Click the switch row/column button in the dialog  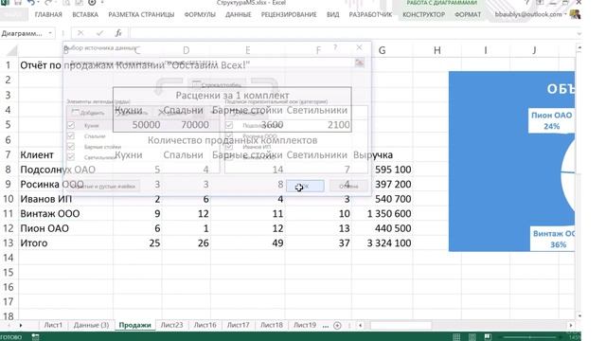(217, 84)
